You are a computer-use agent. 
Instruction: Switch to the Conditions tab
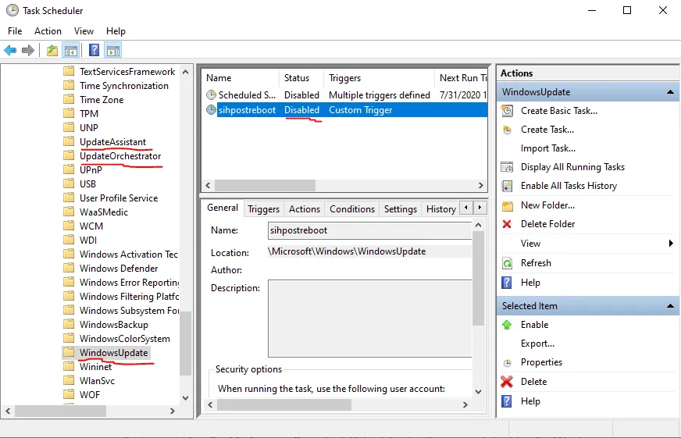click(x=352, y=209)
